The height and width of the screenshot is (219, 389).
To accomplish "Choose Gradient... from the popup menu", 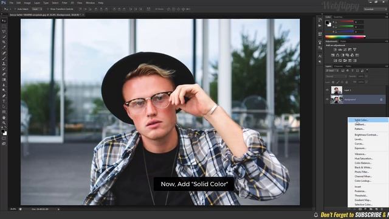I will point(368,124).
